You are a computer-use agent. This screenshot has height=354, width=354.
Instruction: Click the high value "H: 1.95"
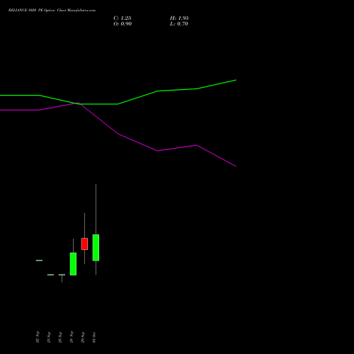[179, 18]
